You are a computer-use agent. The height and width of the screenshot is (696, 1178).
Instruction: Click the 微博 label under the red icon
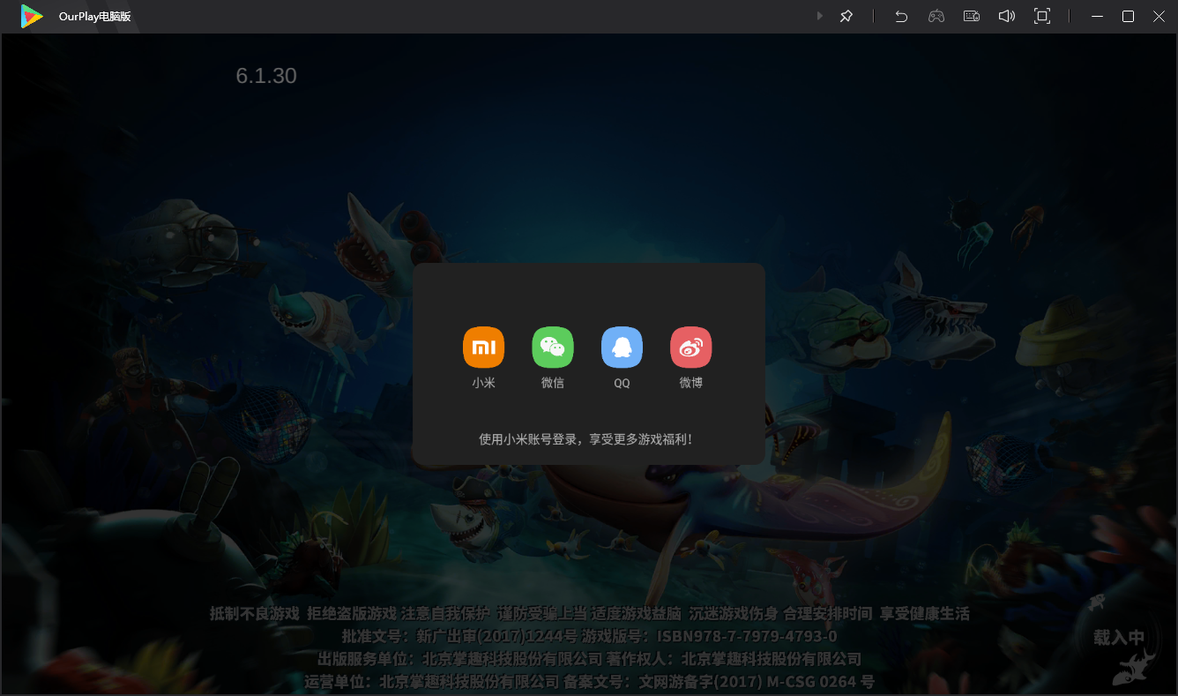click(691, 383)
